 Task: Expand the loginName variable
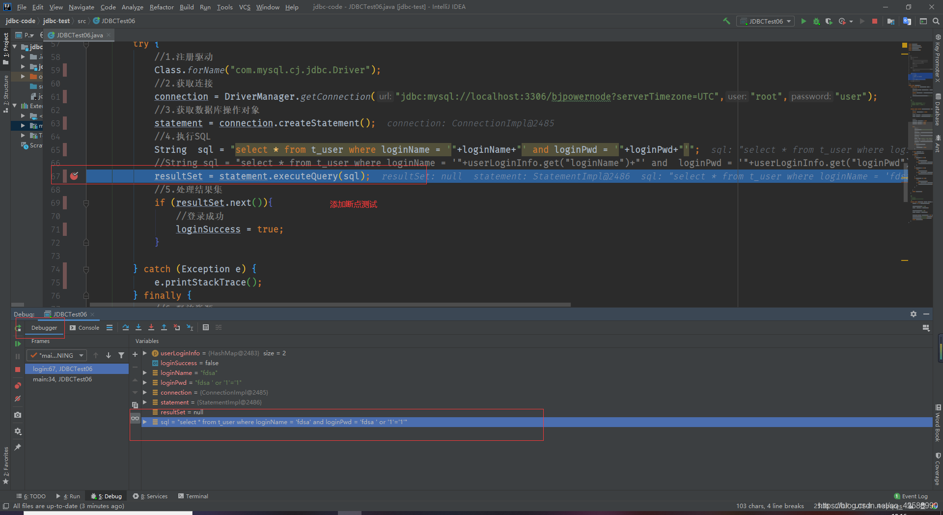(145, 373)
